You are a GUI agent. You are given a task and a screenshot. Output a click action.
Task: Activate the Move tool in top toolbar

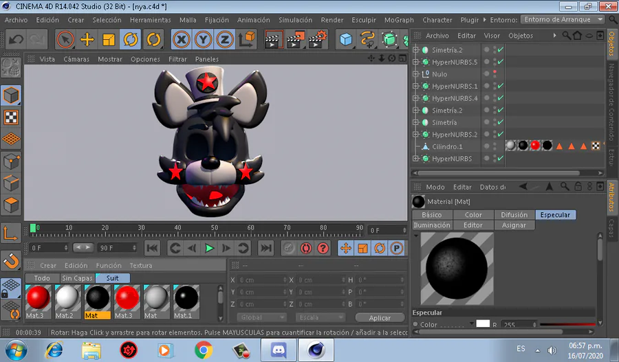87,39
